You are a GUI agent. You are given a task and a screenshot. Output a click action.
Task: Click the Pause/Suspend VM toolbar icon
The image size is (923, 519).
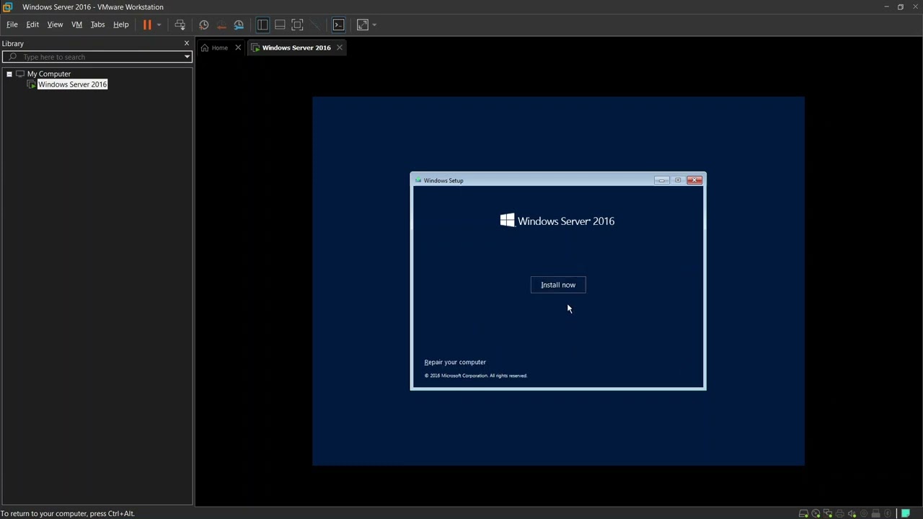click(x=147, y=25)
